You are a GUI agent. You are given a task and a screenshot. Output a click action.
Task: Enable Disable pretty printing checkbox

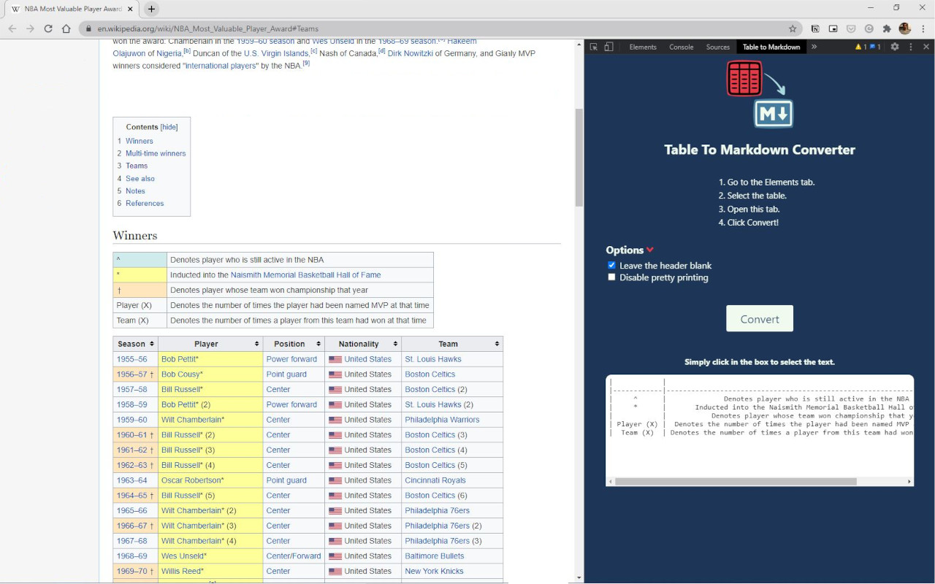coord(612,277)
